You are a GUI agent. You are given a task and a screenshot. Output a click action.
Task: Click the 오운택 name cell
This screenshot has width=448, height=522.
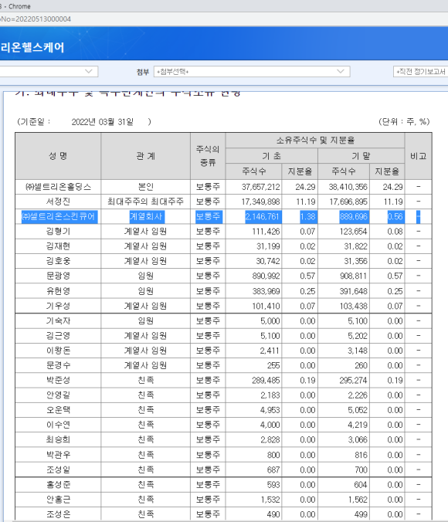58,410
